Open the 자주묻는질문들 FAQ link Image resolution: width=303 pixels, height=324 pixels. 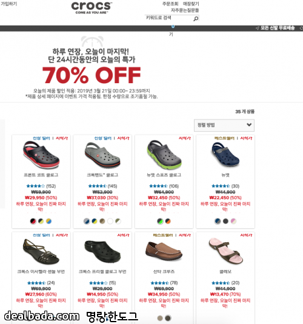click(185, 10)
